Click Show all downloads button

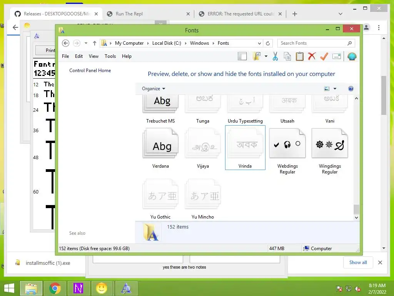(358, 262)
